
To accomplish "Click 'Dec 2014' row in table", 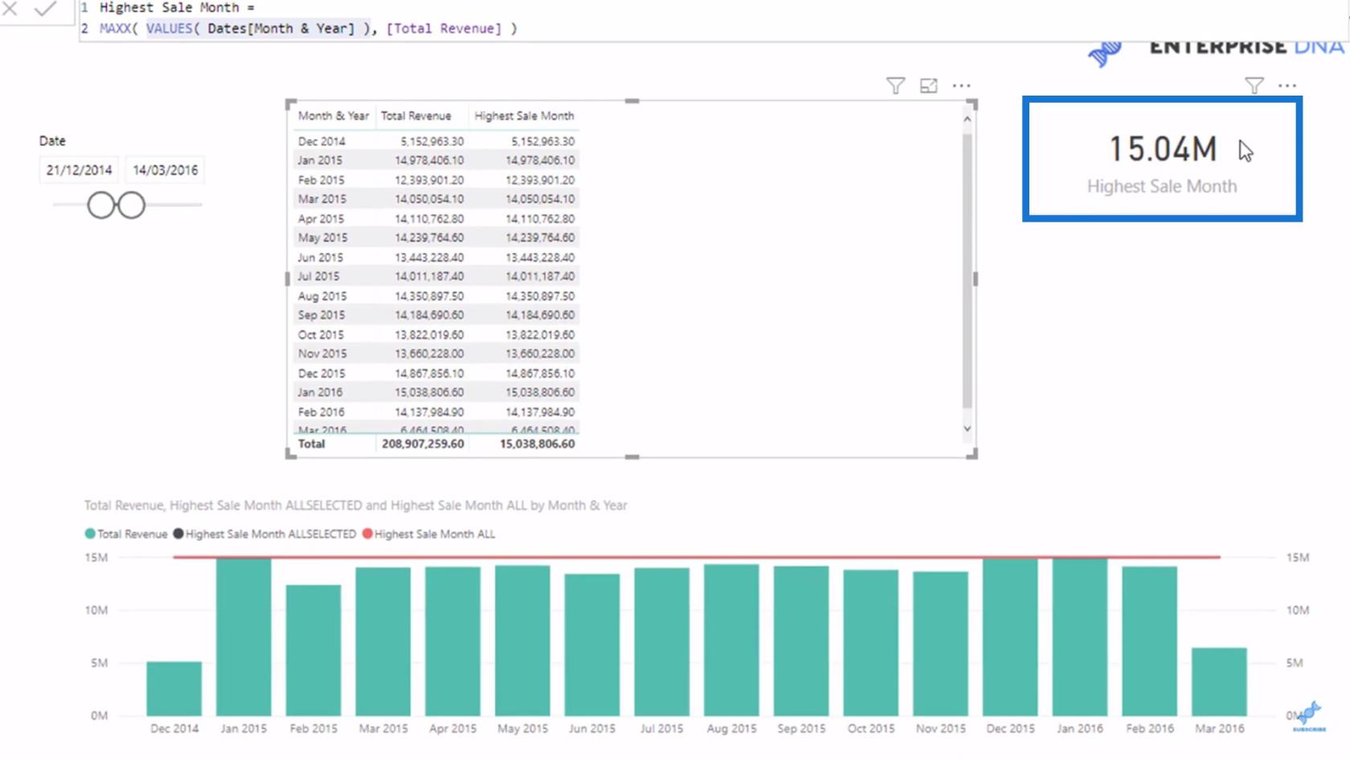I will (436, 141).
